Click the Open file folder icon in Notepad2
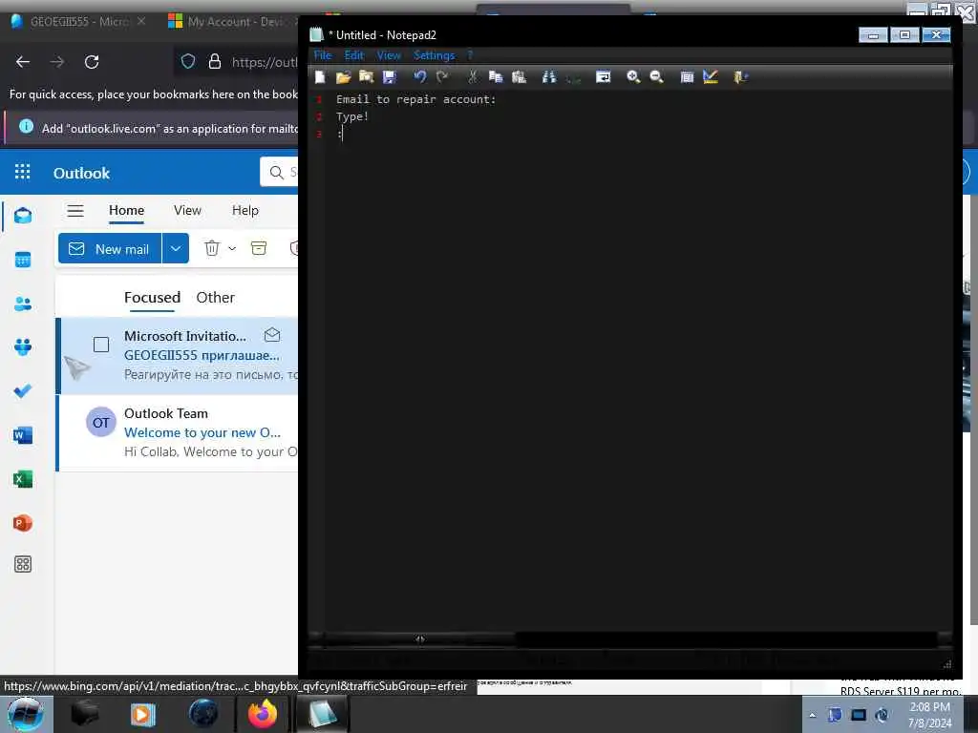The height and width of the screenshot is (733, 978). pyautogui.click(x=343, y=76)
